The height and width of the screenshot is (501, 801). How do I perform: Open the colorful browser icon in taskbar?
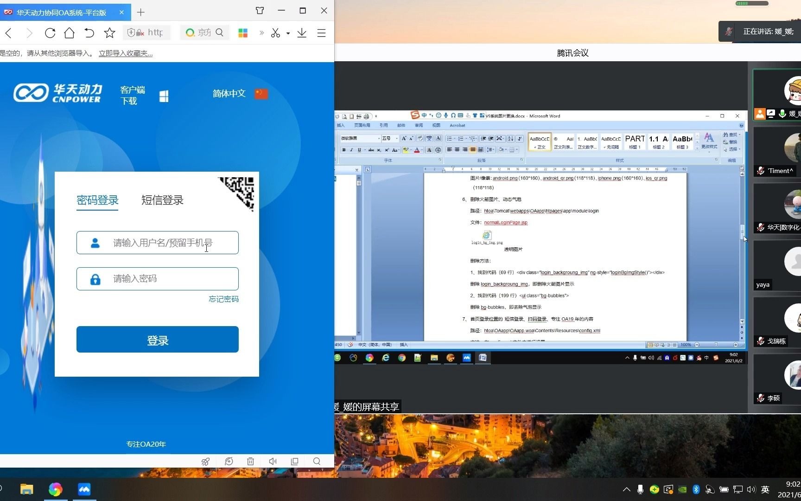[55, 489]
